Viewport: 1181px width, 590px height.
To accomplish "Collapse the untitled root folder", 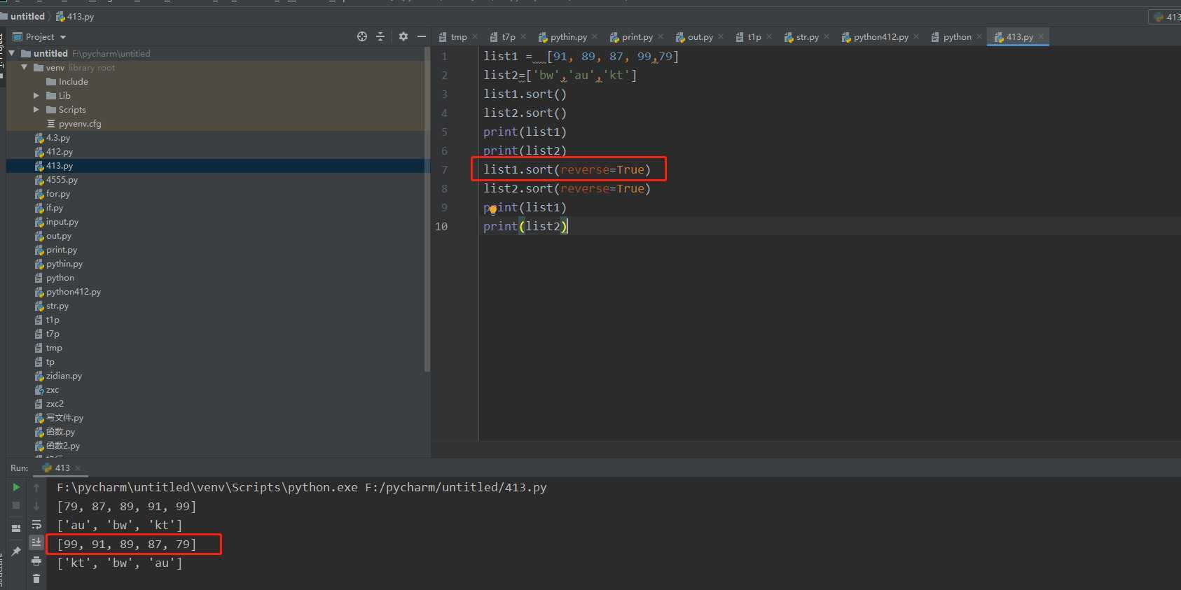I will click(12, 53).
